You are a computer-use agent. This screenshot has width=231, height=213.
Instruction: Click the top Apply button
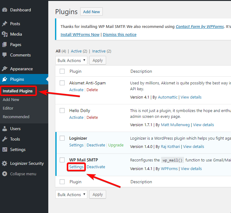(98, 60)
